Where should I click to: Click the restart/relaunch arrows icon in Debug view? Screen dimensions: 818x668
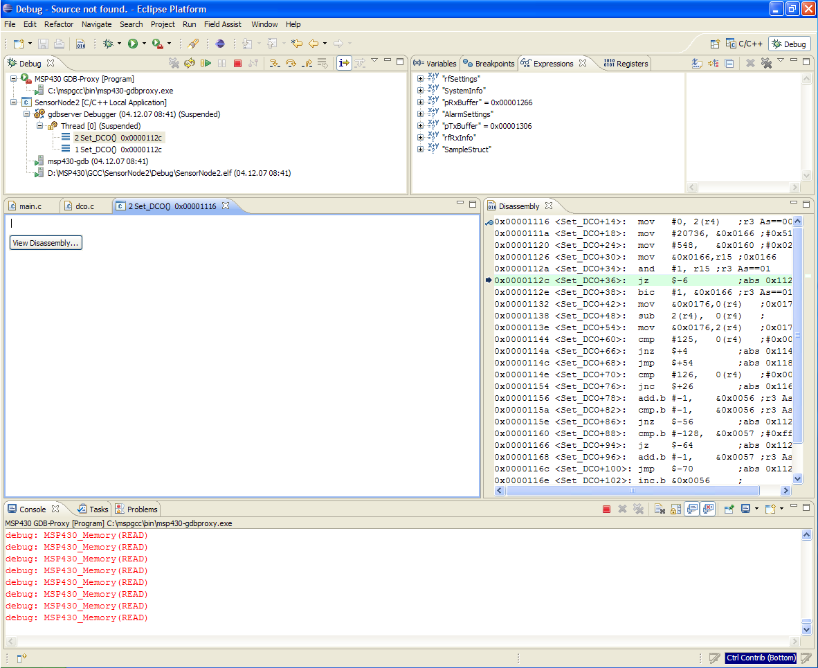(190, 63)
